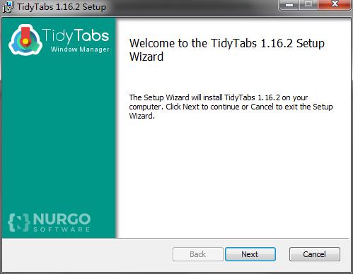Viewport: 353px width, 274px height.
Task: Minimize the TidyTabs Setup window
Action: coord(289,5)
